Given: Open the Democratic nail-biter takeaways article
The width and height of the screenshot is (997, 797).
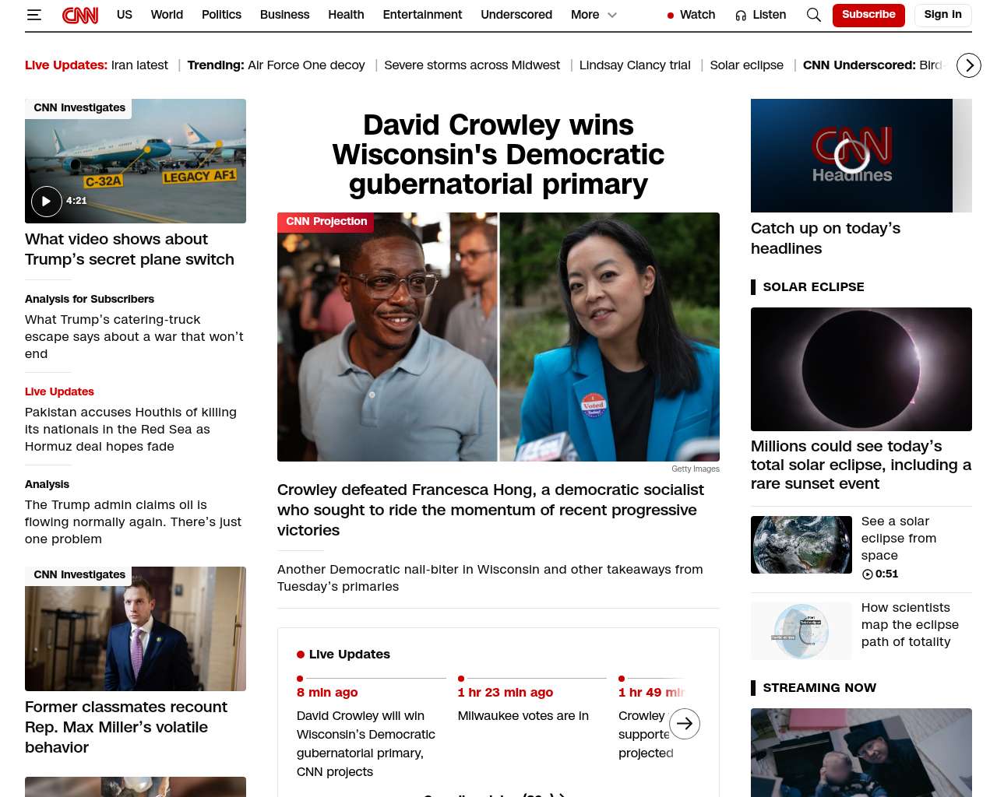Looking at the screenshot, I should pos(490,578).
